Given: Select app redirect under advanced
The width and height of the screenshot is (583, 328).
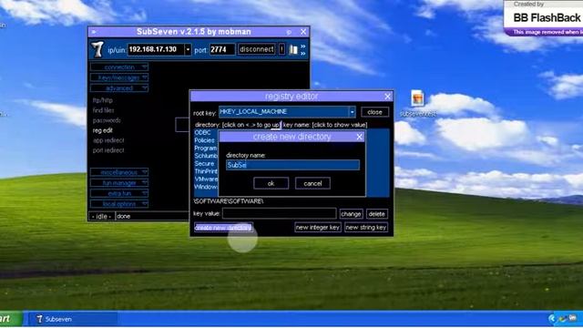Looking at the screenshot, I should pos(108,140).
